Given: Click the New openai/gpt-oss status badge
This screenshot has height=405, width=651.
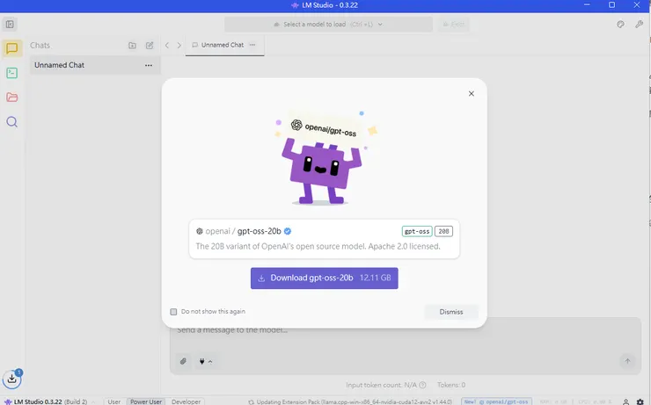Looking at the screenshot, I should [x=496, y=401].
